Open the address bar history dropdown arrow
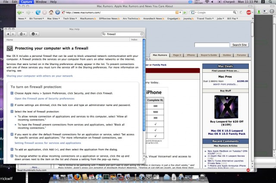The width and height of the screenshot is (276, 183). click(180, 12)
